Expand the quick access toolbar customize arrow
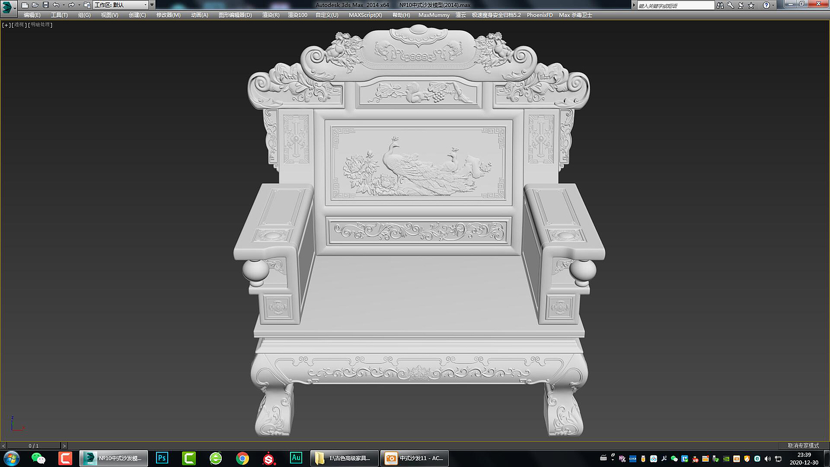The width and height of the screenshot is (830, 467). (152, 5)
